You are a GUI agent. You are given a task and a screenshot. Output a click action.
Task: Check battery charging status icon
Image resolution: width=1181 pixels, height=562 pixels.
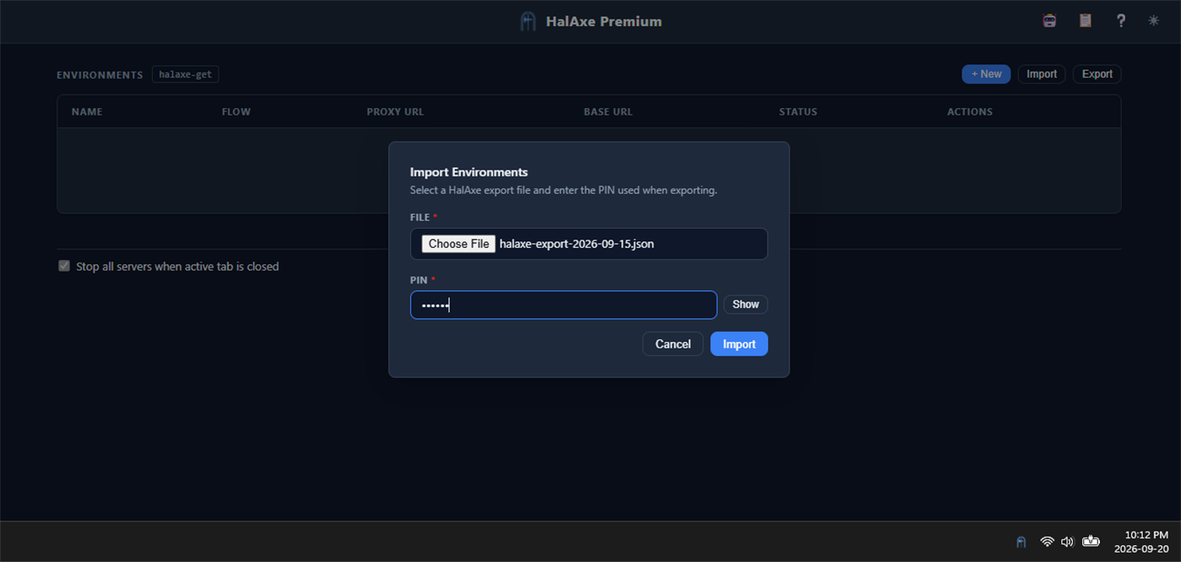click(1091, 542)
